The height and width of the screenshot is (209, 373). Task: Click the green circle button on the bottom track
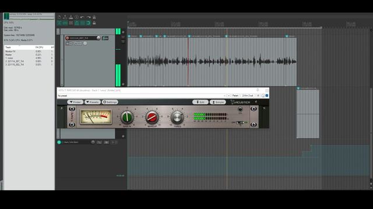click(59, 142)
